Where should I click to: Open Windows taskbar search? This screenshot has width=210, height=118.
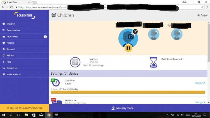click(11, 115)
